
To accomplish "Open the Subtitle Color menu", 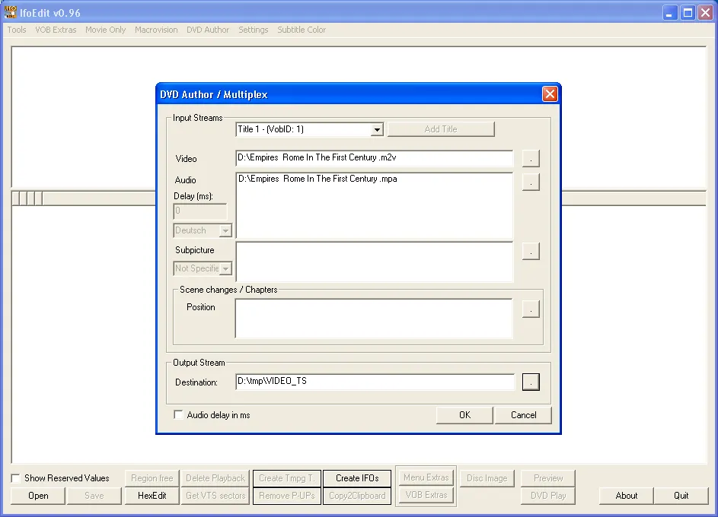I will tap(302, 30).
